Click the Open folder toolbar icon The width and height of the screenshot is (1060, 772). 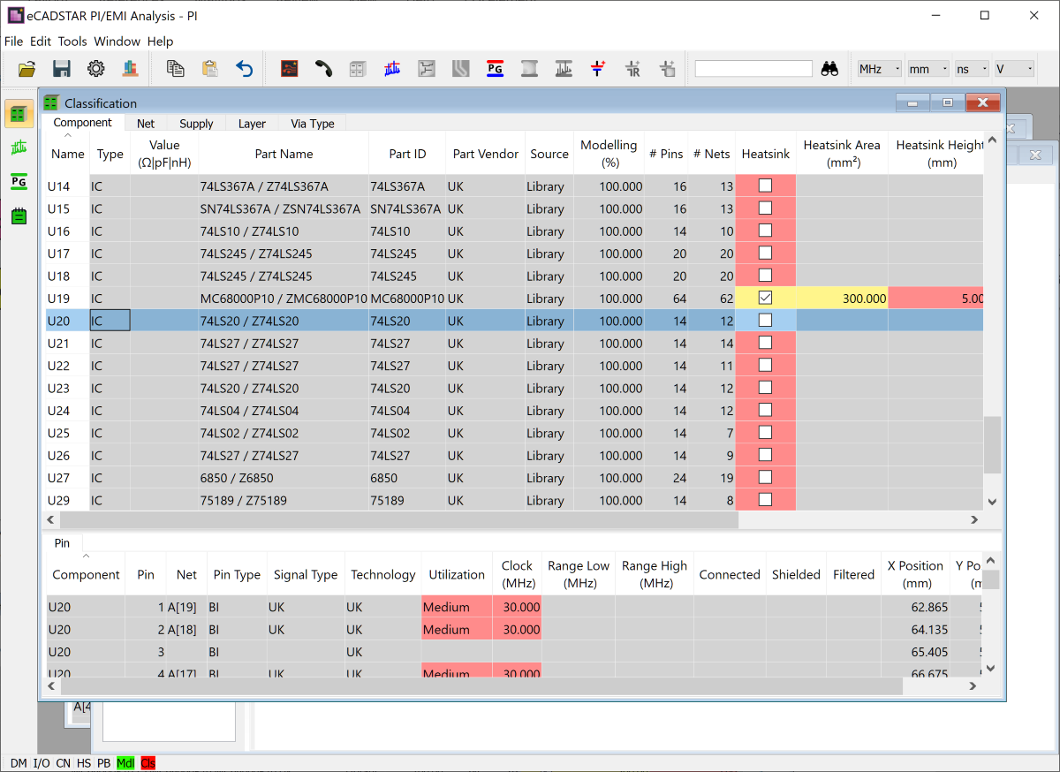coord(27,69)
